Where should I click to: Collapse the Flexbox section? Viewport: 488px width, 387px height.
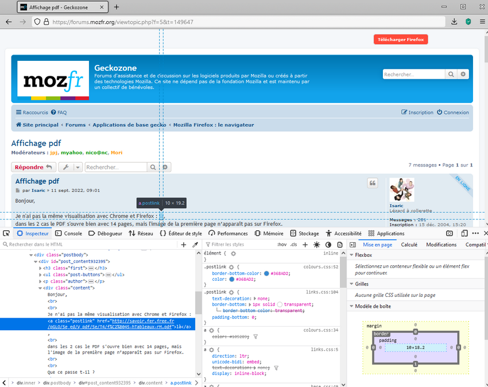[351, 255]
